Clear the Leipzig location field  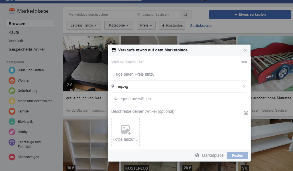[x=244, y=86]
